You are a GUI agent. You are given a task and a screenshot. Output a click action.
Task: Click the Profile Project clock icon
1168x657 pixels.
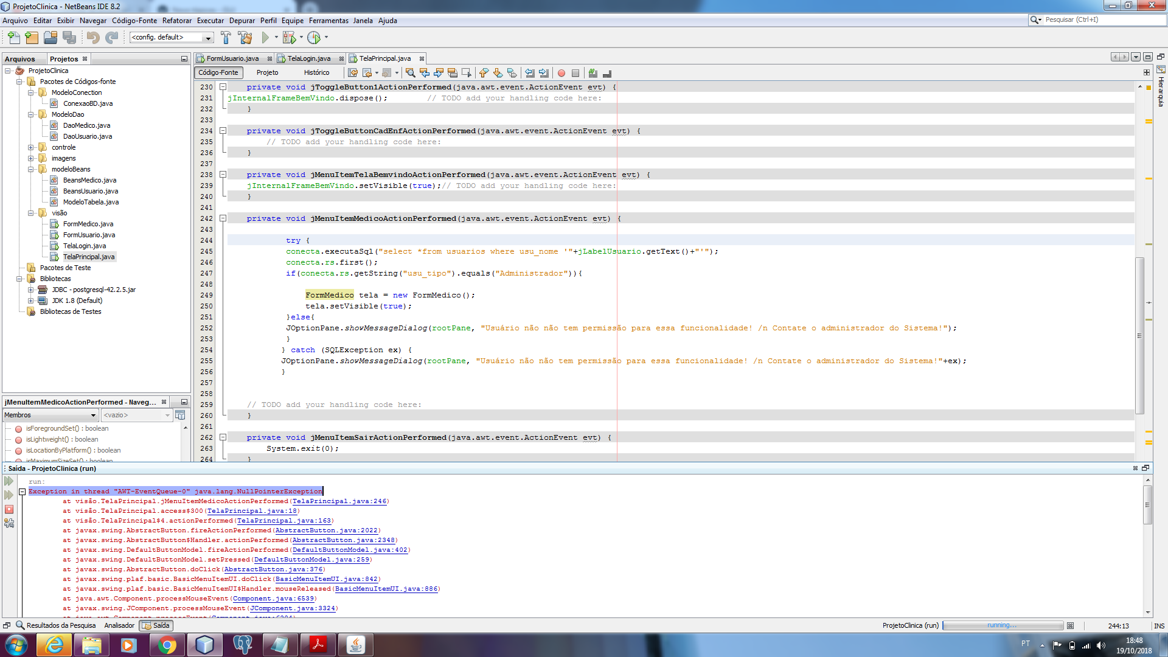click(314, 38)
